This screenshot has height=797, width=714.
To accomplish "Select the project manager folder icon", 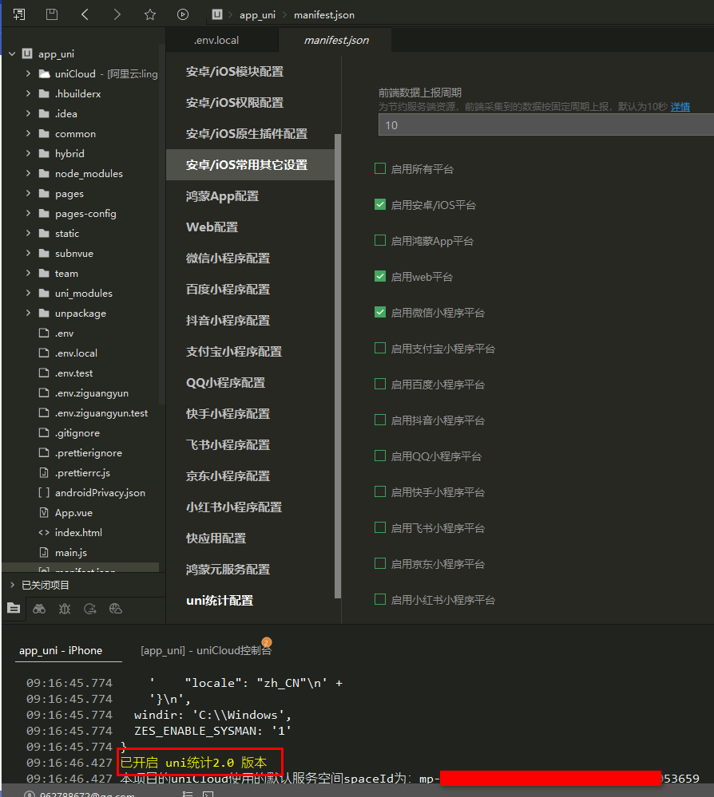I will coord(14,609).
